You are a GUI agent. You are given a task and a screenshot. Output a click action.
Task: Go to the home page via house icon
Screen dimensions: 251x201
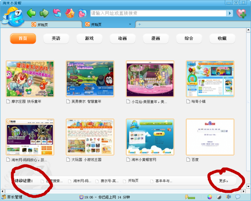click(70, 13)
